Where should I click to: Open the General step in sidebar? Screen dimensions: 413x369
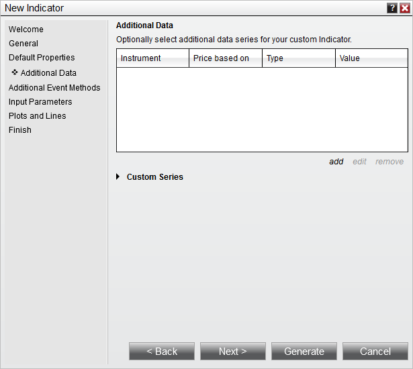click(x=24, y=44)
